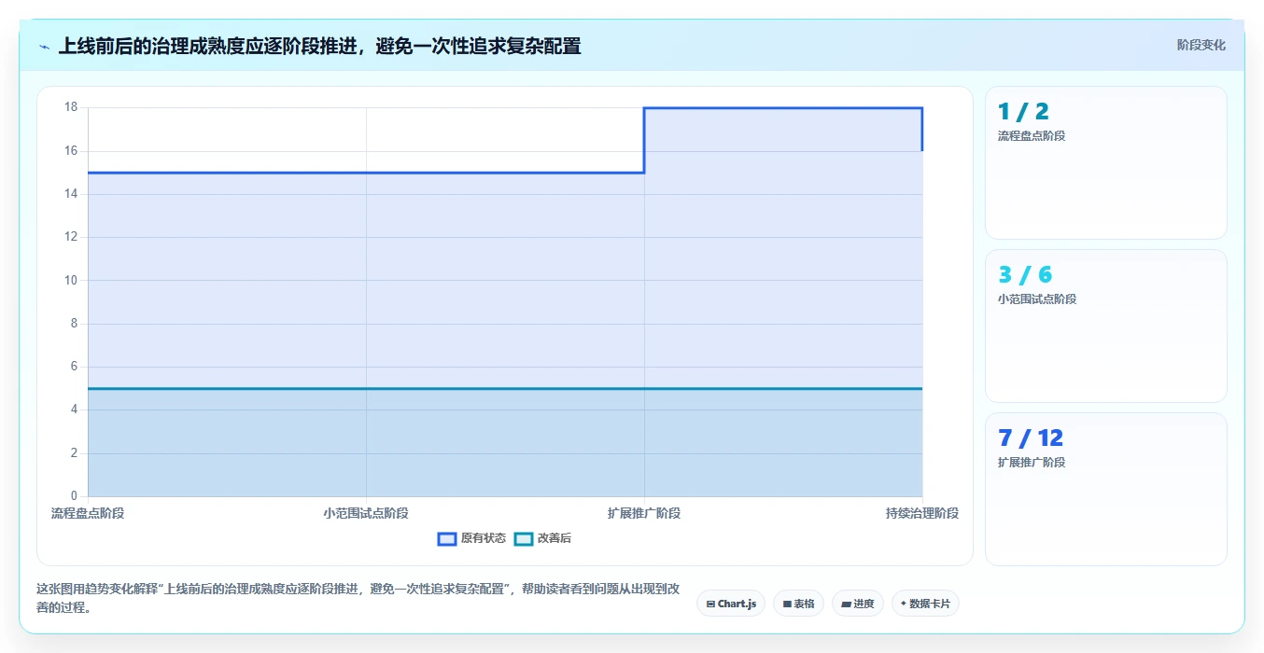1264x653 pixels.
Task: Click the 小范围试点阶段 x-axis label
Action: click(x=366, y=513)
